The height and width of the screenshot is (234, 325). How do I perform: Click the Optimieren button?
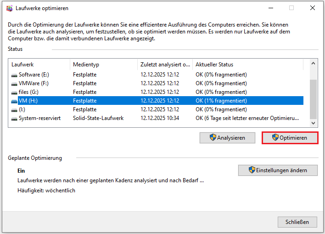(290, 138)
